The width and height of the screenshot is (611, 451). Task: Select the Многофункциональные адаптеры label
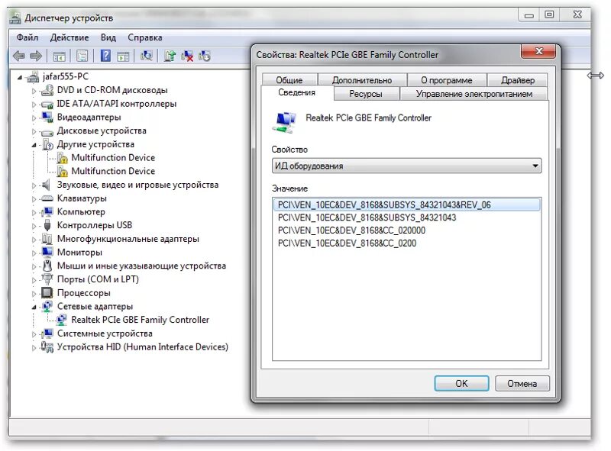pos(128,239)
